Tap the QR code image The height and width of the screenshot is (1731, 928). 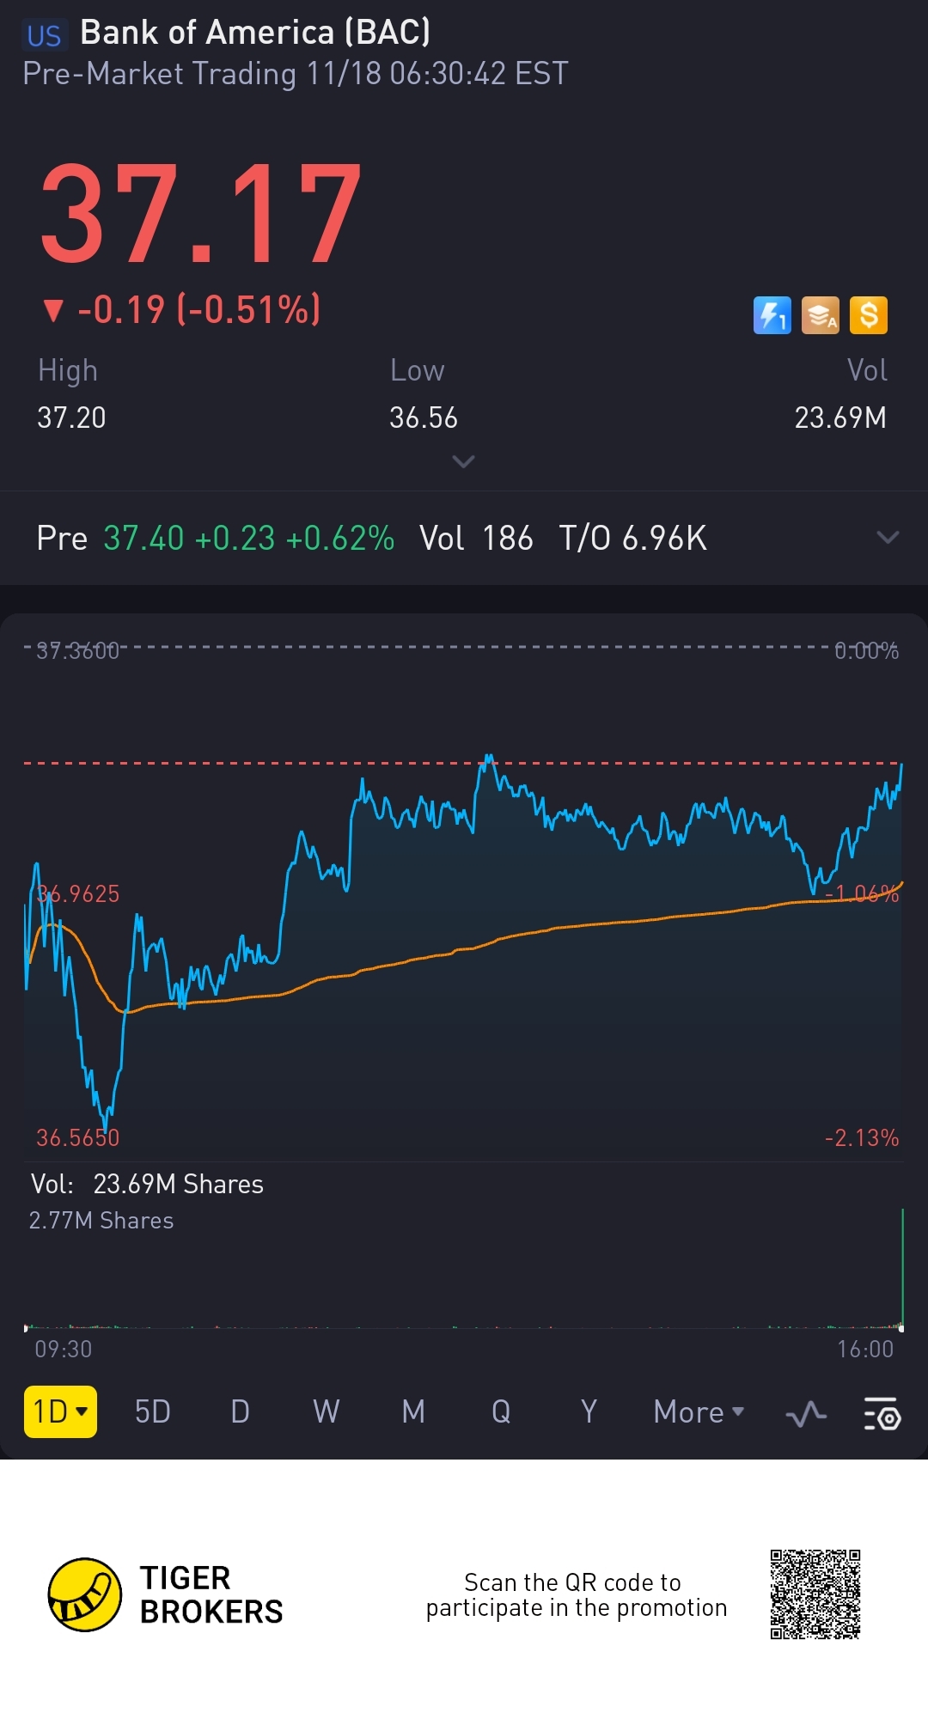pos(815,1594)
